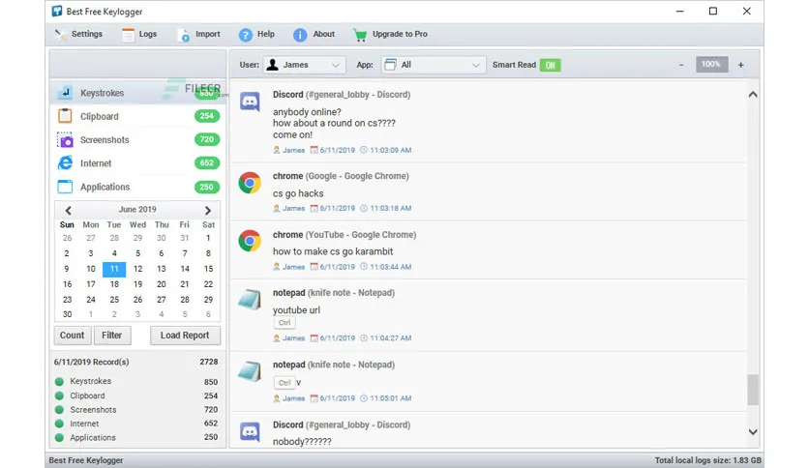Select the Clipboard category icon
Image resolution: width=809 pixels, height=468 pixels.
(65, 116)
